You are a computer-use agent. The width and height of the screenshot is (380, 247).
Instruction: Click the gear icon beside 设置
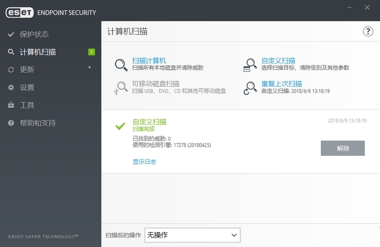pos(11,87)
